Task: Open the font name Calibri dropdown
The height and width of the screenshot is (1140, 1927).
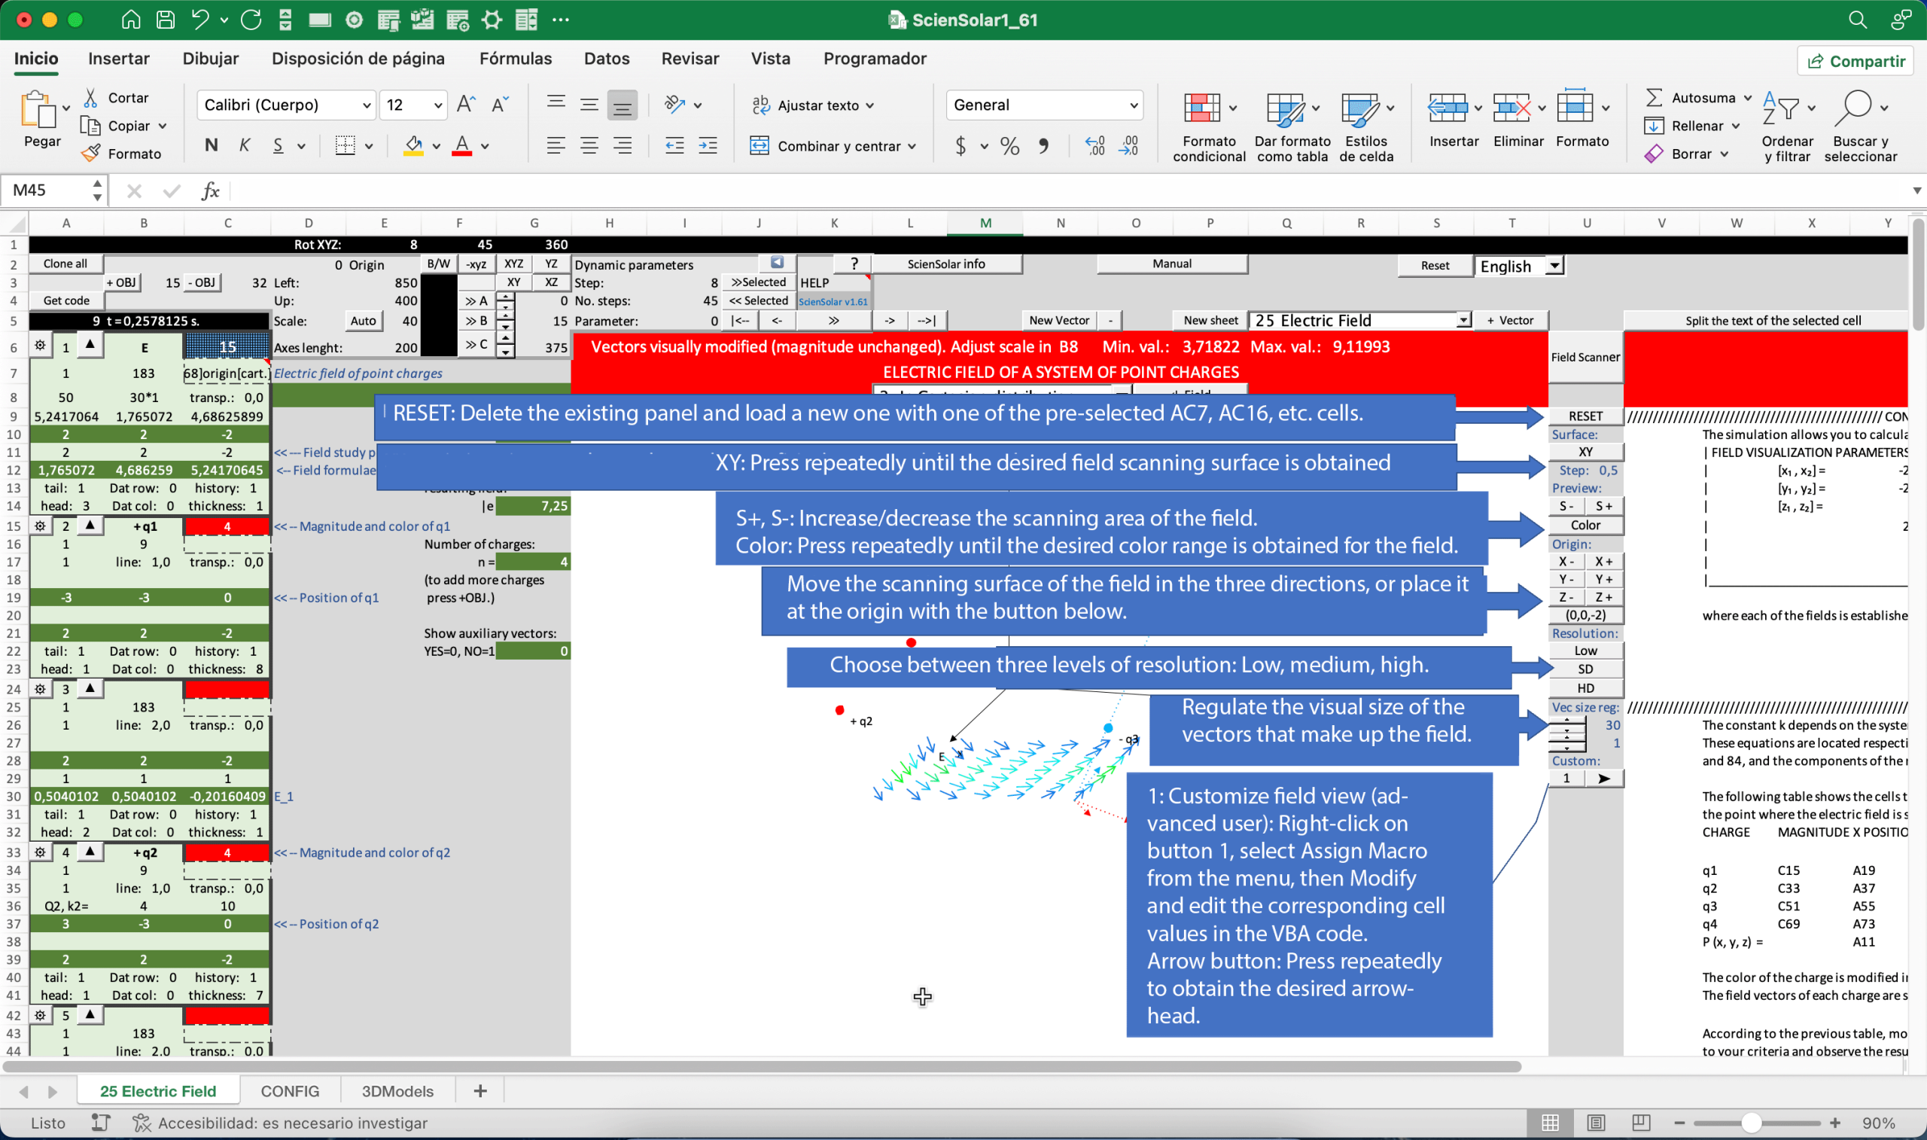Action: tap(367, 105)
